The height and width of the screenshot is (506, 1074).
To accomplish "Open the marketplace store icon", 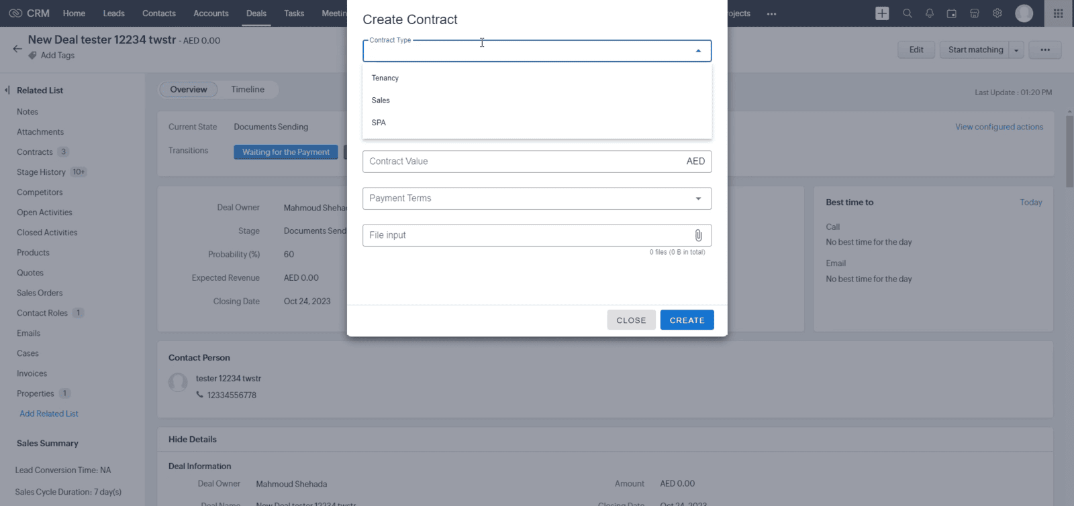I will [x=975, y=13].
